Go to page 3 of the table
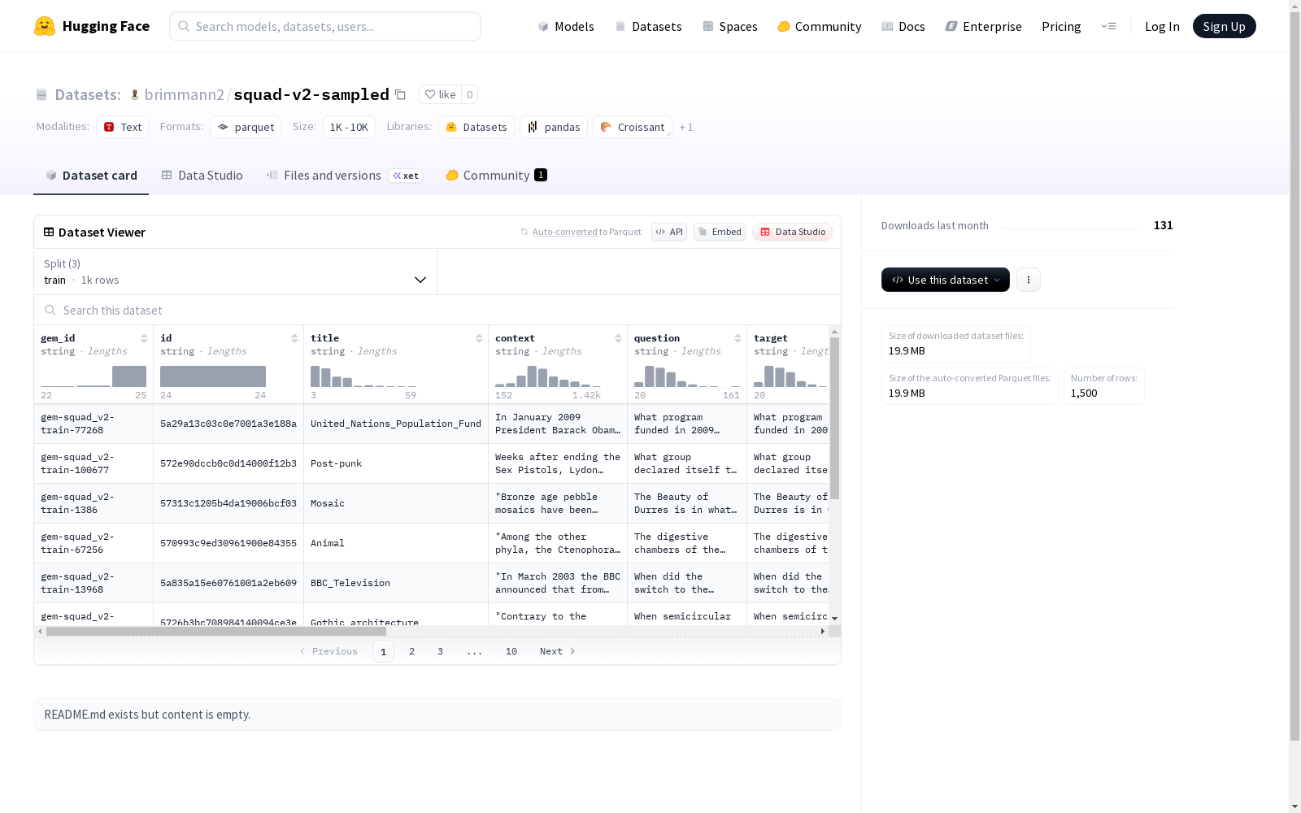The height and width of the screenshot is (813, 1301). (x=441, y=651)
